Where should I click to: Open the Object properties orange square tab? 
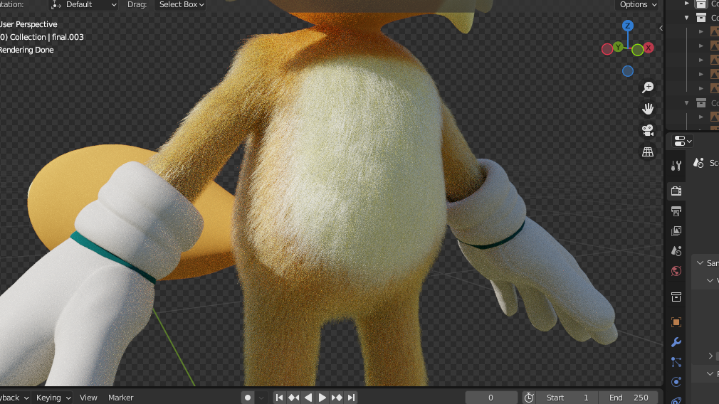coord(676,322)
